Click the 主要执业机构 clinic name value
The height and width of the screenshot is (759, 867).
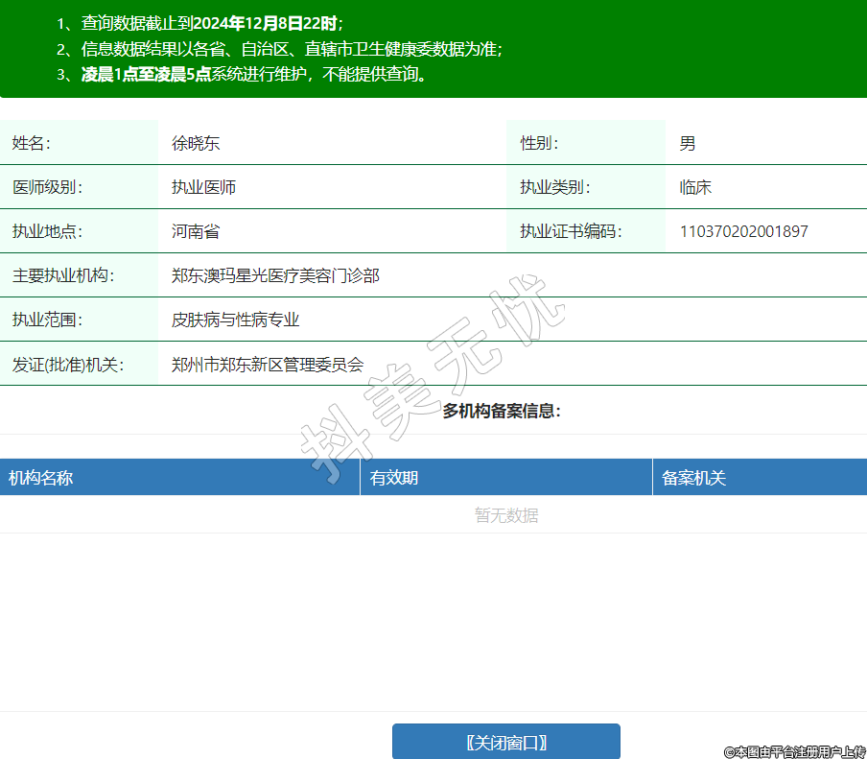pos(275,275)
